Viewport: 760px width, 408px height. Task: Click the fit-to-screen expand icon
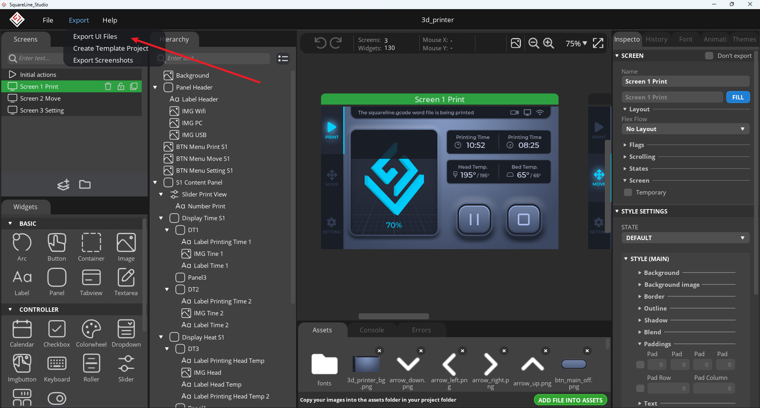pyautogui.click(x=598, y=43)
